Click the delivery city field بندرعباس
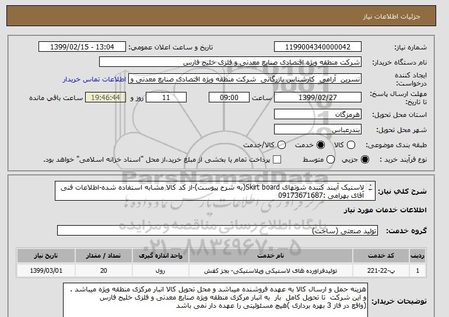The width and height of the screenshot is (449, 317). click(318, 129)
